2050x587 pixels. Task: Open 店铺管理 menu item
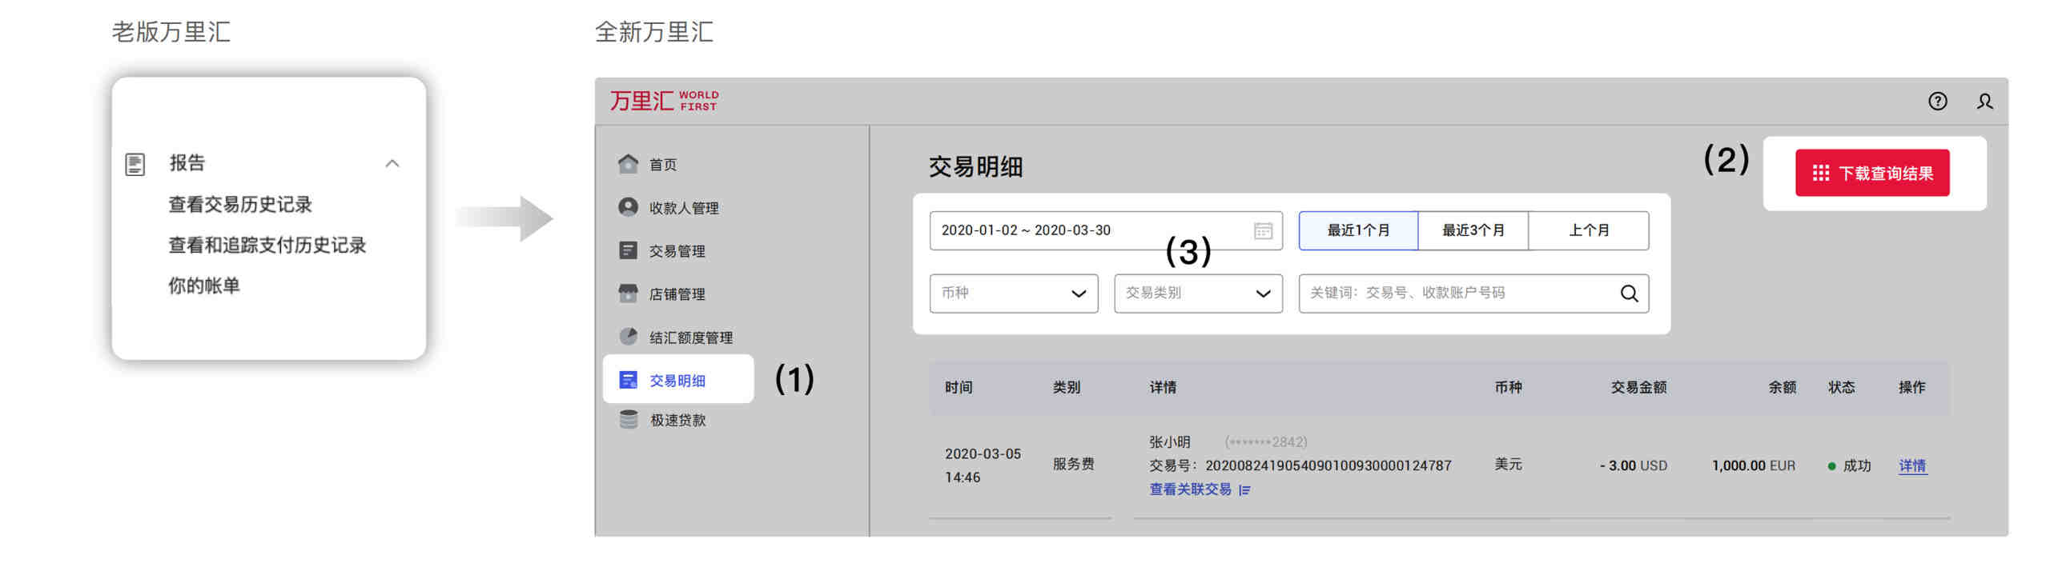pyautogui.click(x=677, y=294)
